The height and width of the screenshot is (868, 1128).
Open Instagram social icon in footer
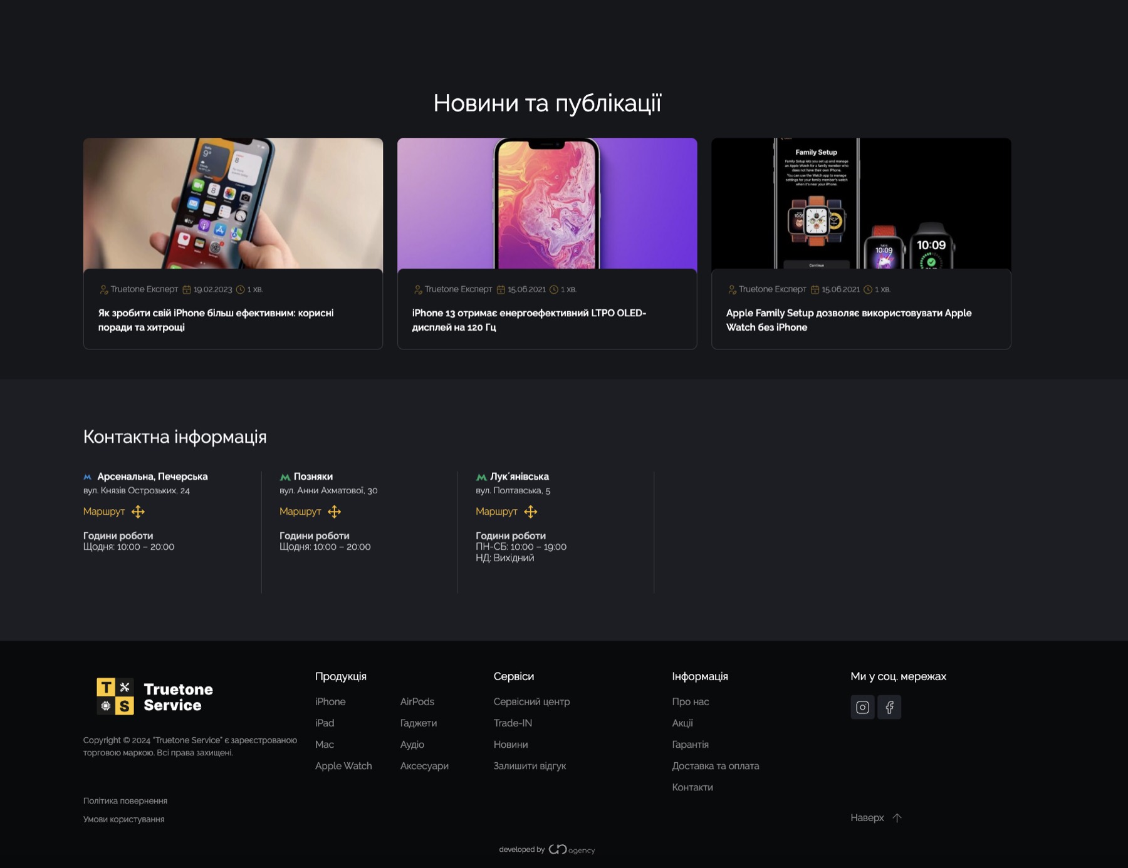[862, 707]
